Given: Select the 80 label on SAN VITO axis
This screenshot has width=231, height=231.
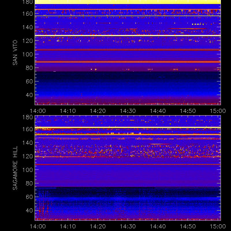Looking at the screenshot, I should (x=29, y=68).
